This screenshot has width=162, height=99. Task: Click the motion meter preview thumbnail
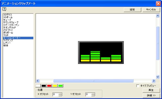pos(101,53)
